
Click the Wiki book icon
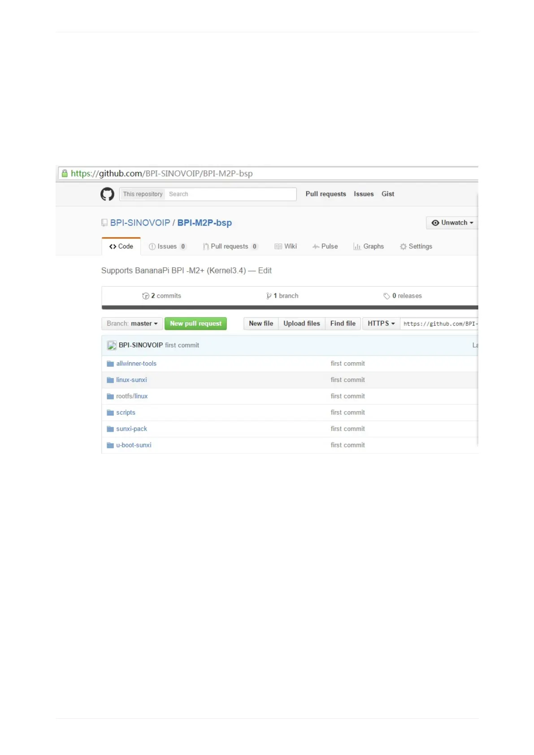[x=278, y=247]
